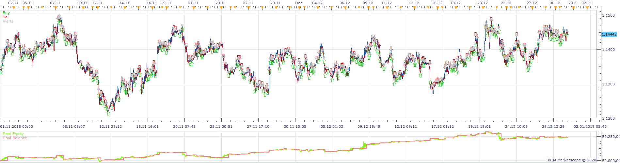
Task: Click the 30.11 10:05 timestamp
Action: coord(295,126)
